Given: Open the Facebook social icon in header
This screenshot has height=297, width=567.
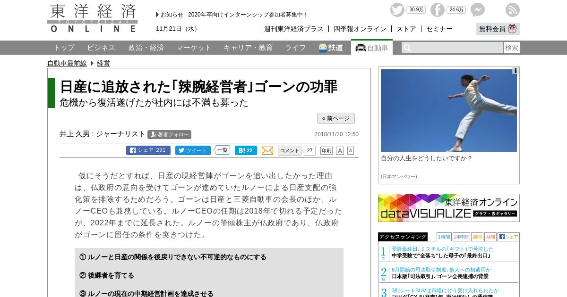Looking at the screenshot, I should pos(438,10).
